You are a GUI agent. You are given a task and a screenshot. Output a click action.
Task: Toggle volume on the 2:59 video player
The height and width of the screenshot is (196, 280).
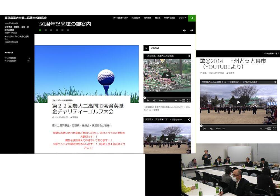[211, 129]
